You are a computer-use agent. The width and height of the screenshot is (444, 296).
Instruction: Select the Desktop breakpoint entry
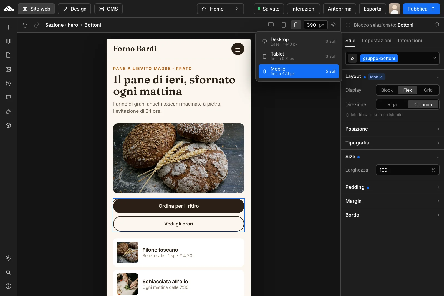pyautogui.click(x=299, y=41)
